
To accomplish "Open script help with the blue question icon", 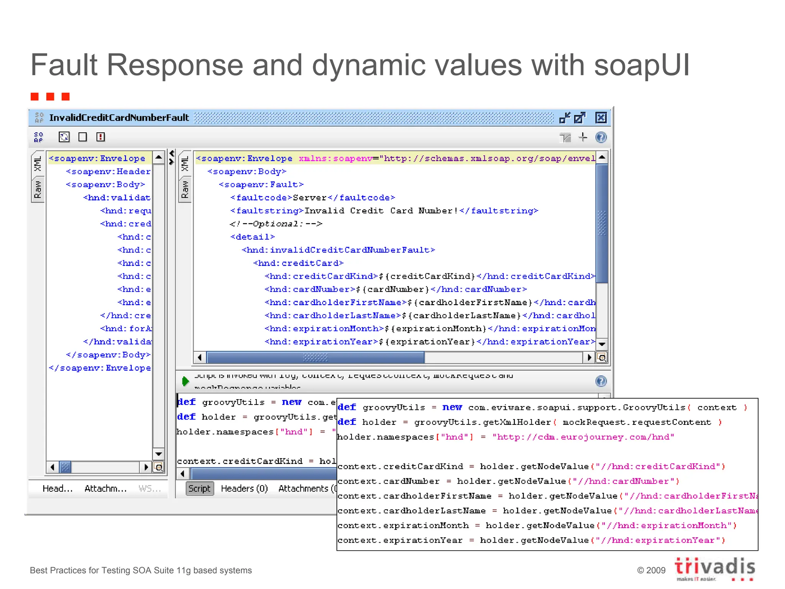I will point(601,381).
